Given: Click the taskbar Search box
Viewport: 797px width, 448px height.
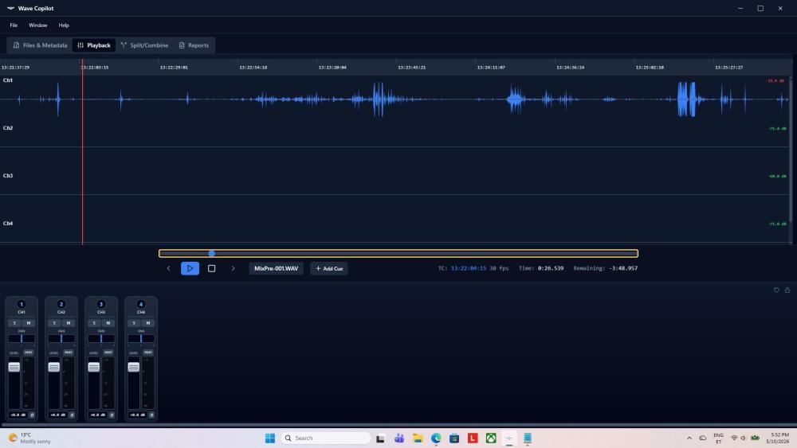Looking at the screenshot, I should coord(326,438).
